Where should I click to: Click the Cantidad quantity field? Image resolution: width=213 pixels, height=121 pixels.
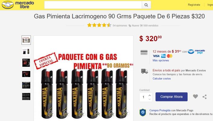(146, 97)
